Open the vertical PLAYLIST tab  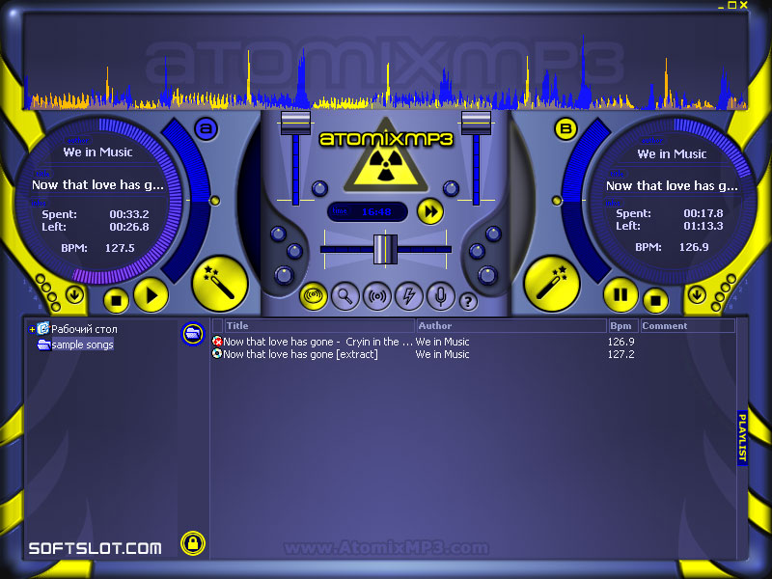click(742, 438)
